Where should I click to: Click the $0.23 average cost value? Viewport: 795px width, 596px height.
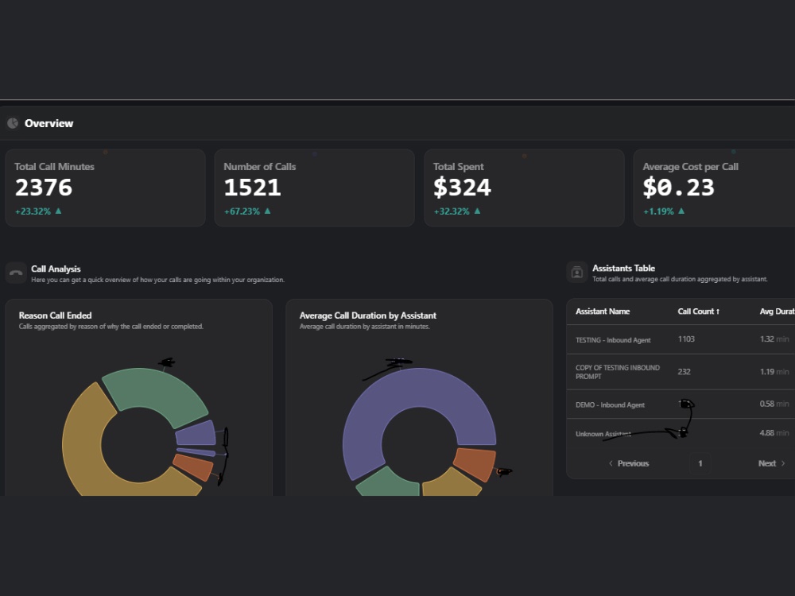678,188
